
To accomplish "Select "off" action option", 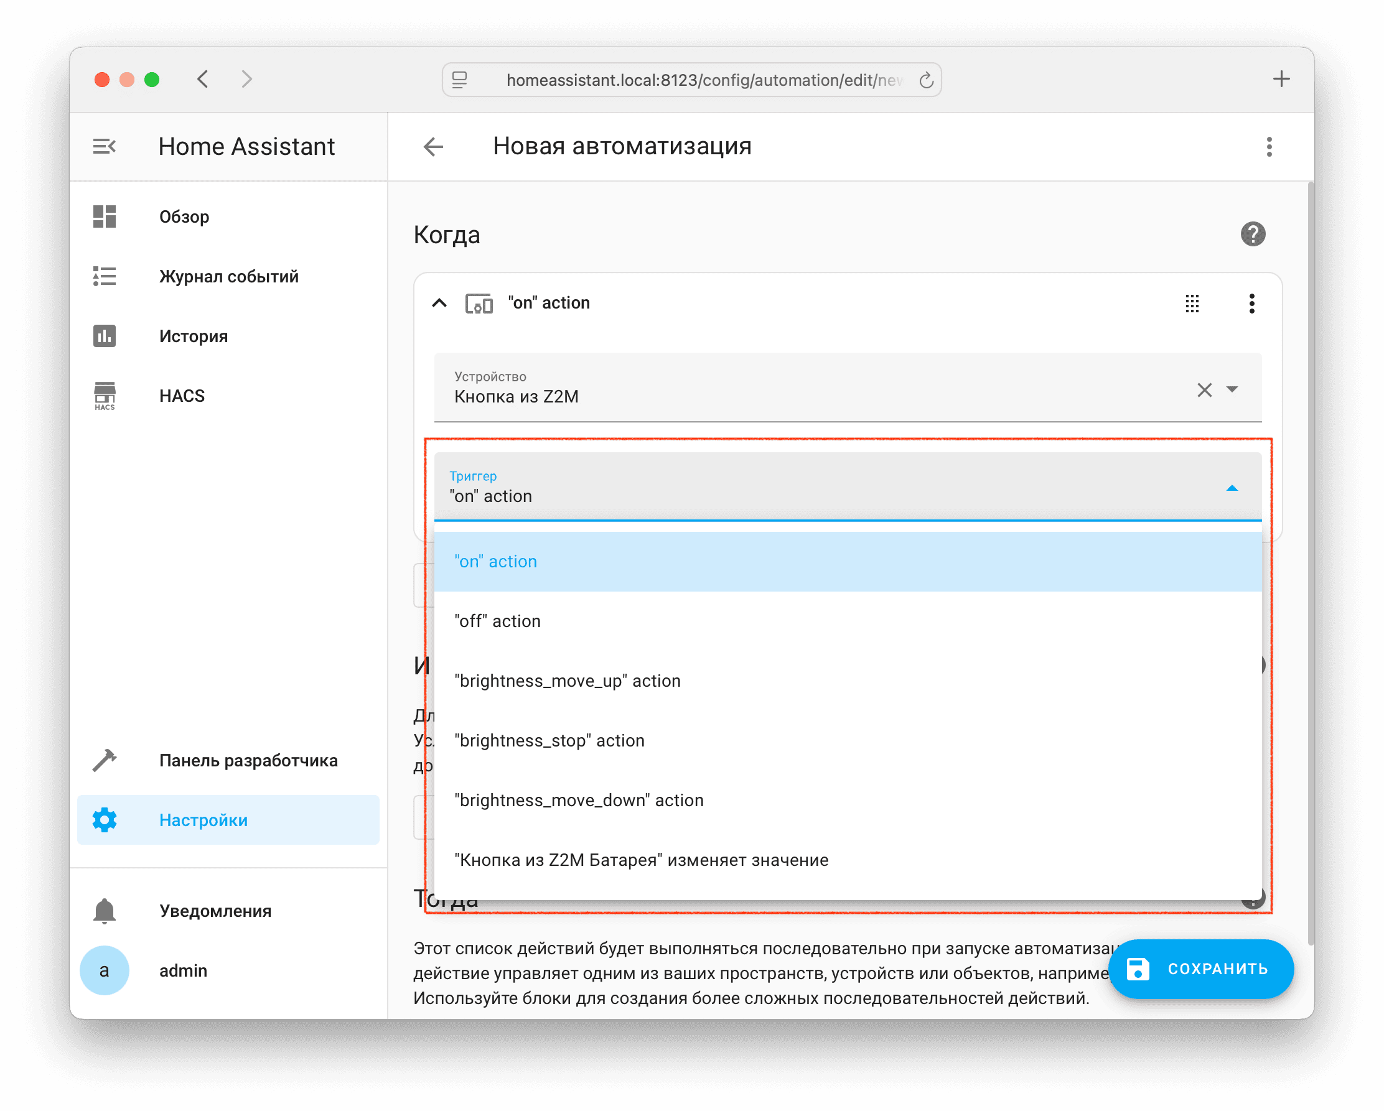I will [497, 621].
